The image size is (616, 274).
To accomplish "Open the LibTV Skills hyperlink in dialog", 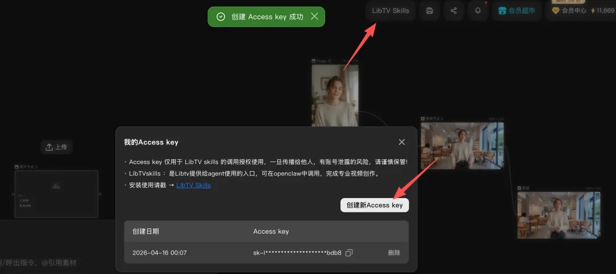I will (x=193, y=185).
